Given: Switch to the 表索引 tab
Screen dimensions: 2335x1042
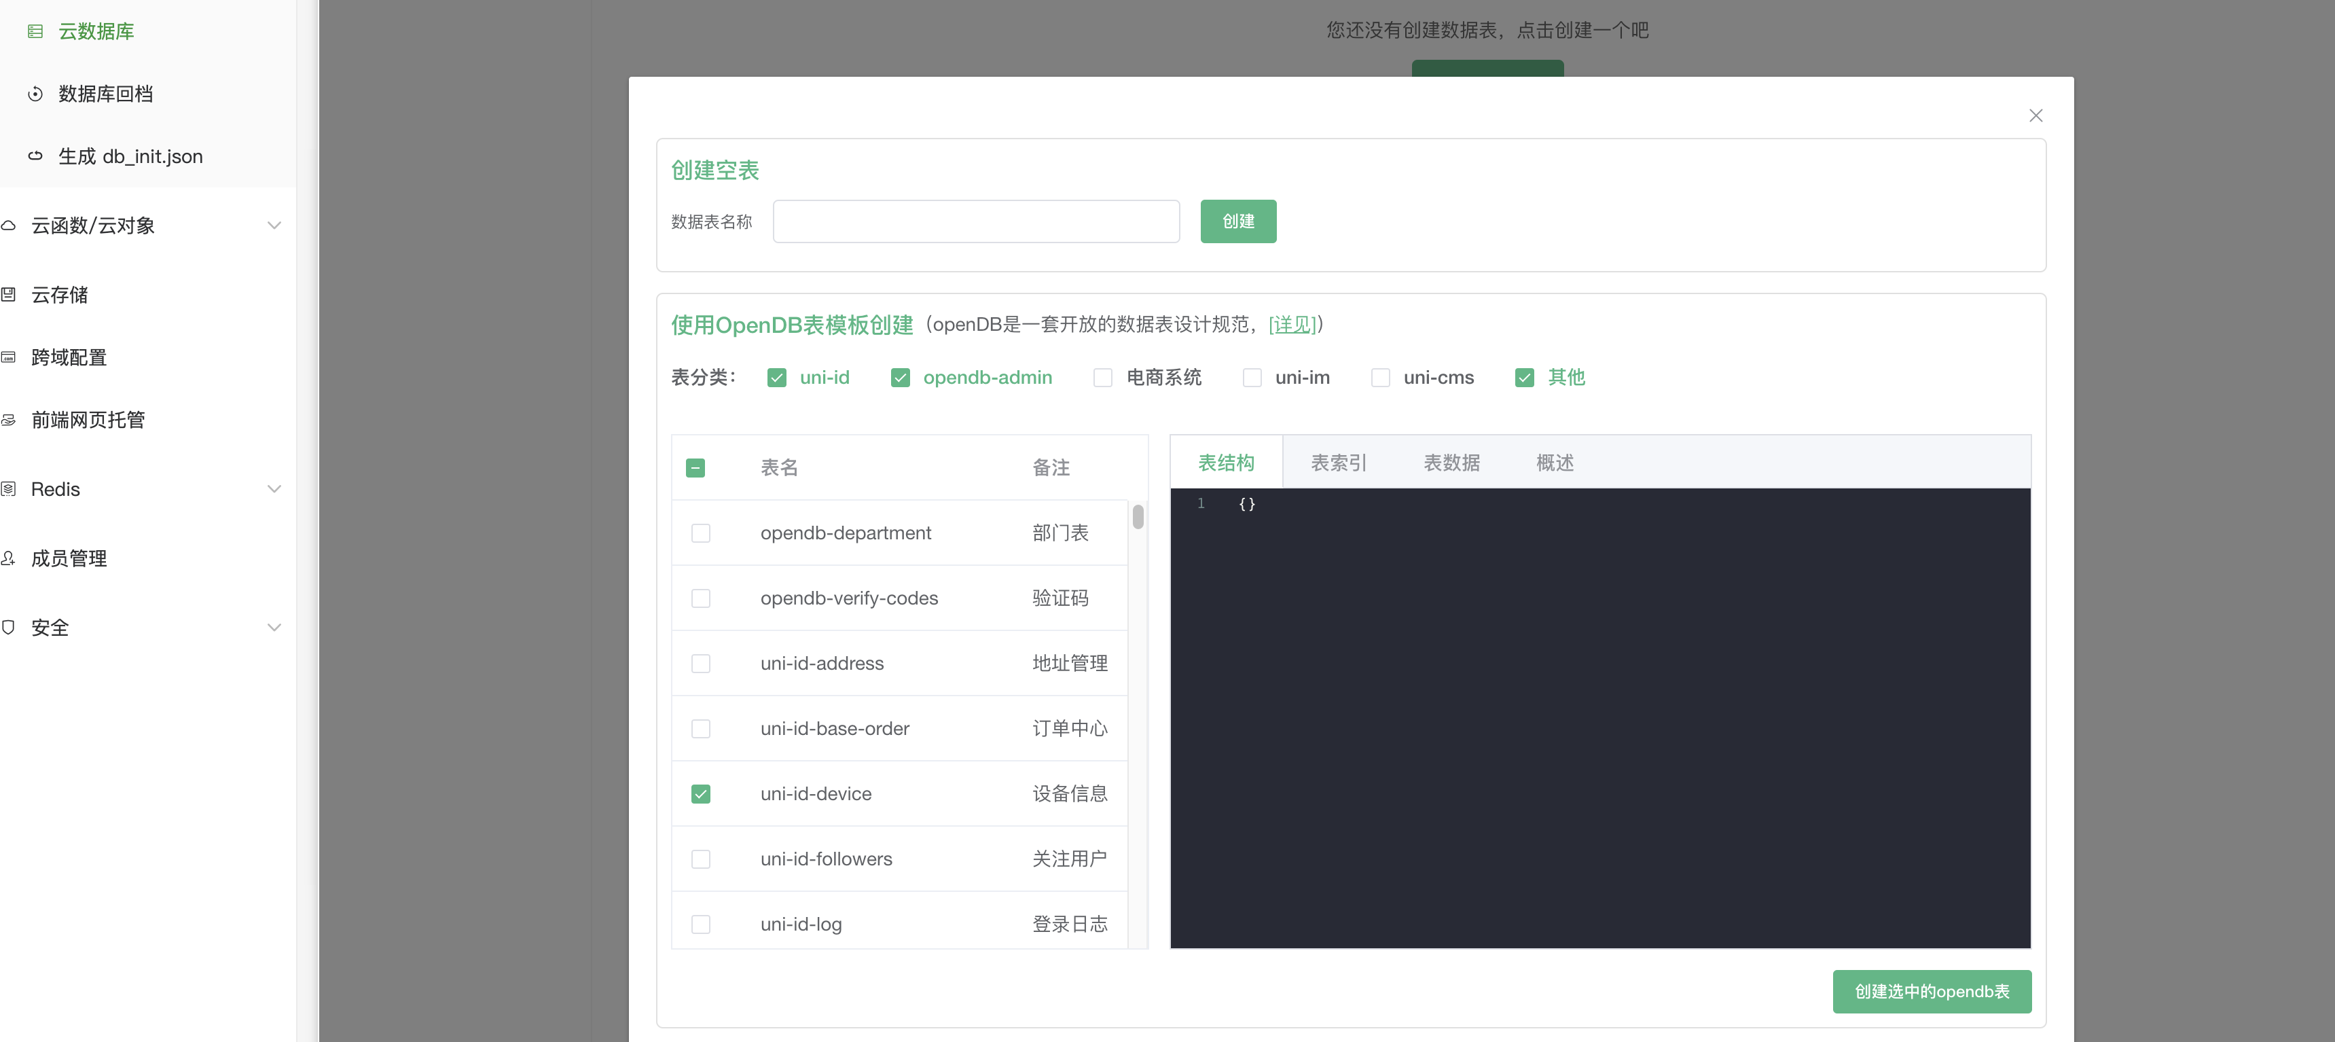Looking at the screenshot, I should coord(1338,463).
